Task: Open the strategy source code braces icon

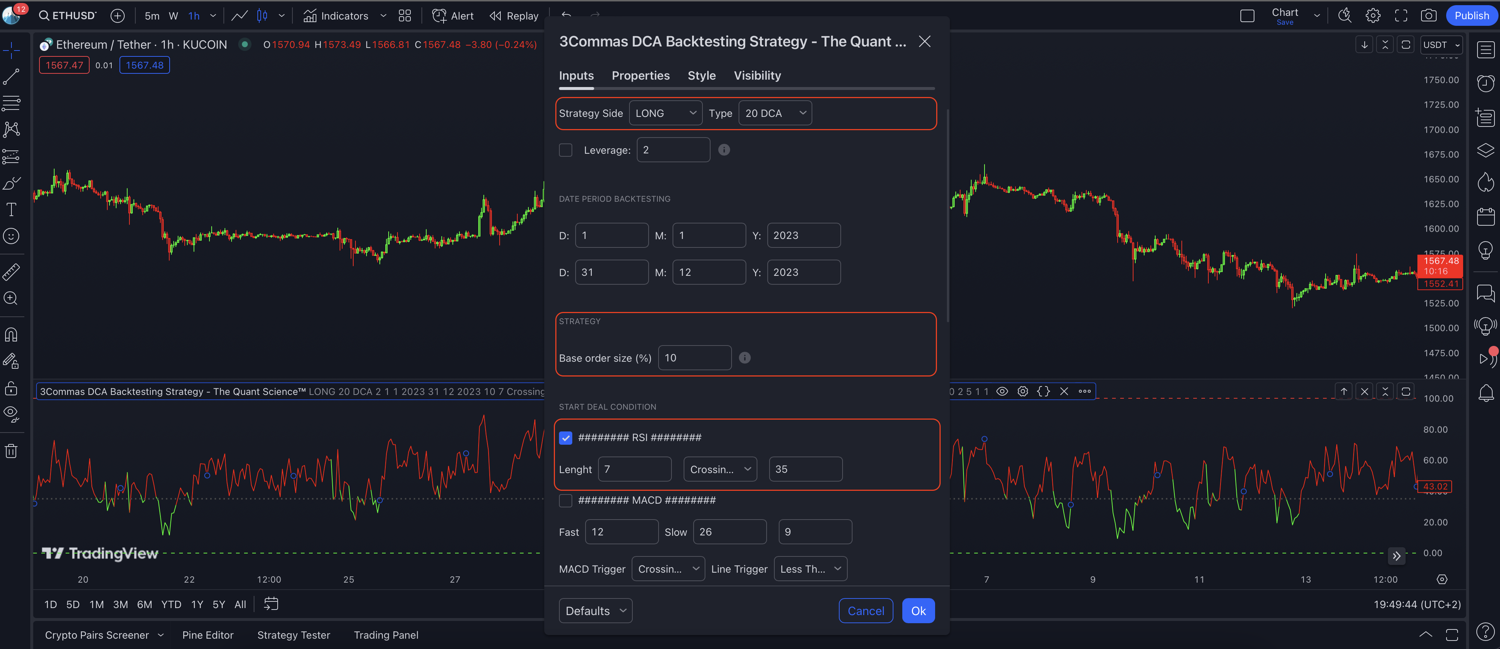Action: pyautogui.click(x=1043, y=391)
